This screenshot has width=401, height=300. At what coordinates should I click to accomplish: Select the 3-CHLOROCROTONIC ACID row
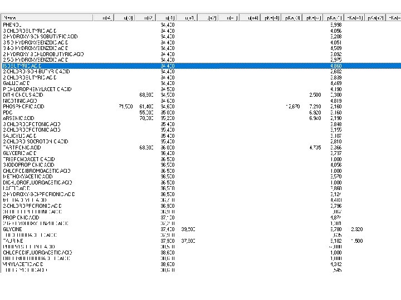coord(202,124)
